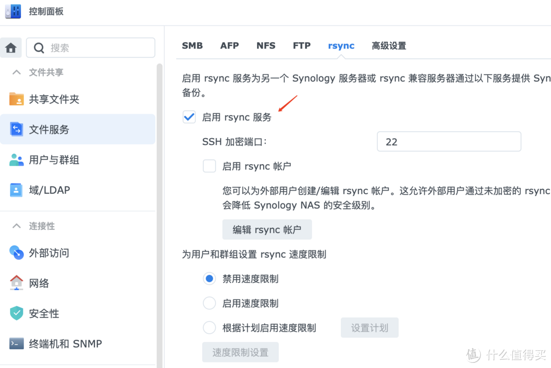Viewport: 551px width, 368px height.
Task: Open Shared Folder via its folder icon
Action: pos(16,99)
